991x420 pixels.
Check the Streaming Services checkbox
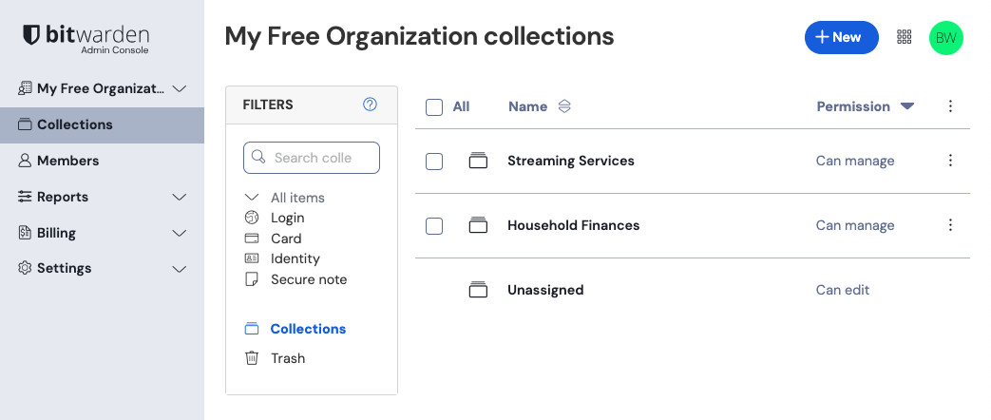tap(434, 162)
